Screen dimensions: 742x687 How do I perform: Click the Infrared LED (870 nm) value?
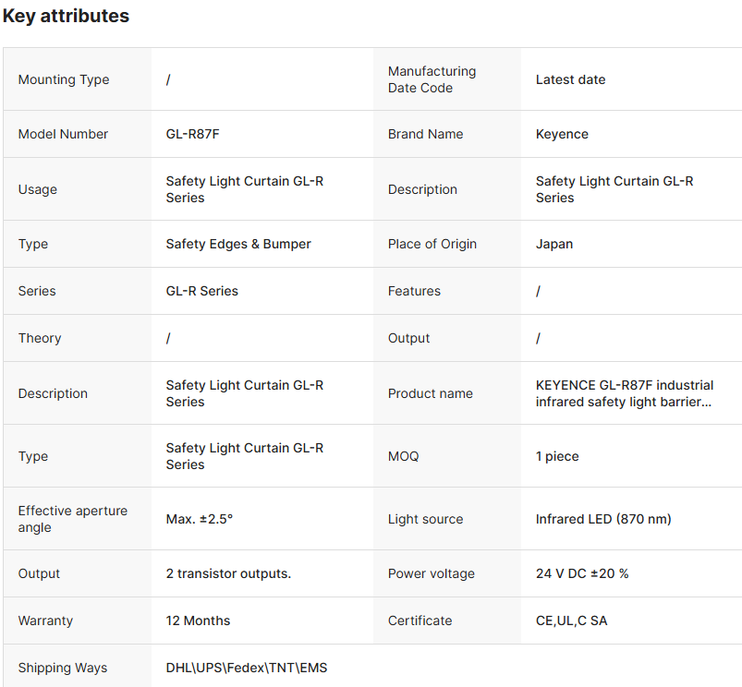(x=603, y=519)
